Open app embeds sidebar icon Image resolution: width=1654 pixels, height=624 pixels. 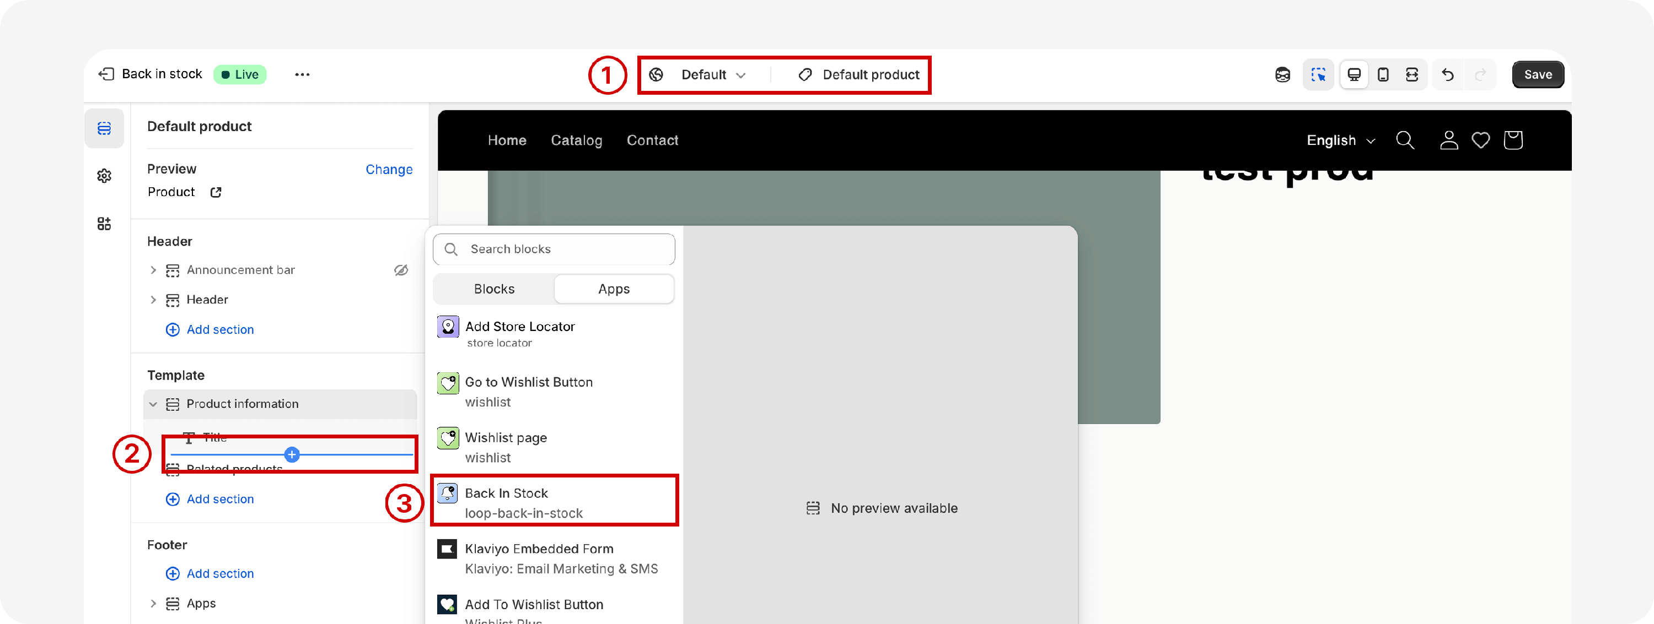tap(104, 223)
